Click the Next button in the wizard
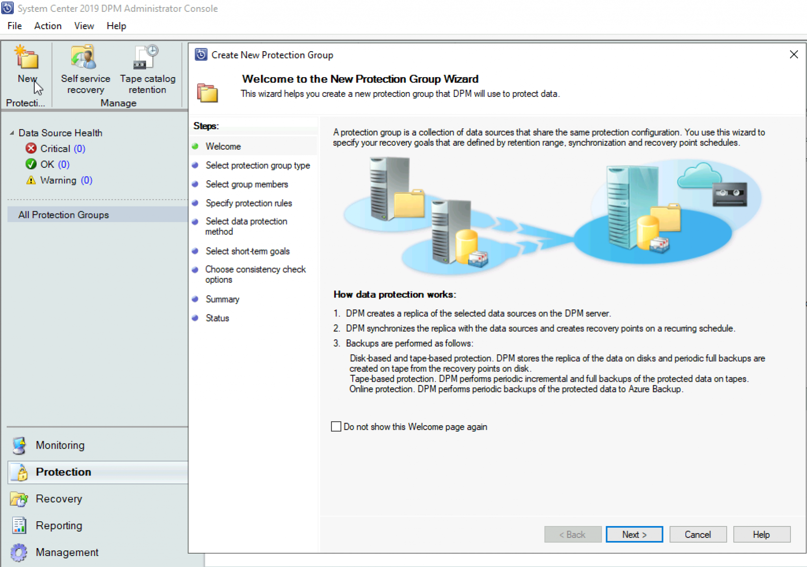 click(634, 534)
